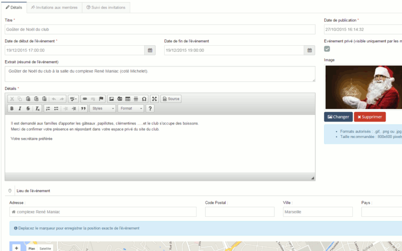Switch editor to Source view

[171, 99]
